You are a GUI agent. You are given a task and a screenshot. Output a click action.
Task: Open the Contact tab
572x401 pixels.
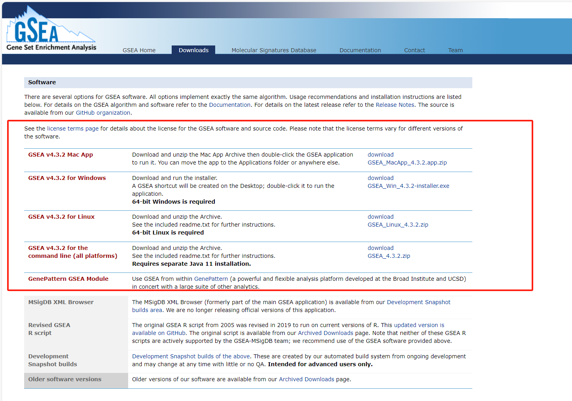pos(415,50)
